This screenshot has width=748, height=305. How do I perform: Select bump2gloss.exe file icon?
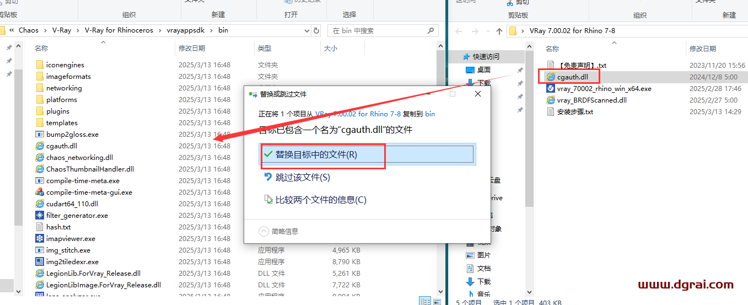[40, 134]
